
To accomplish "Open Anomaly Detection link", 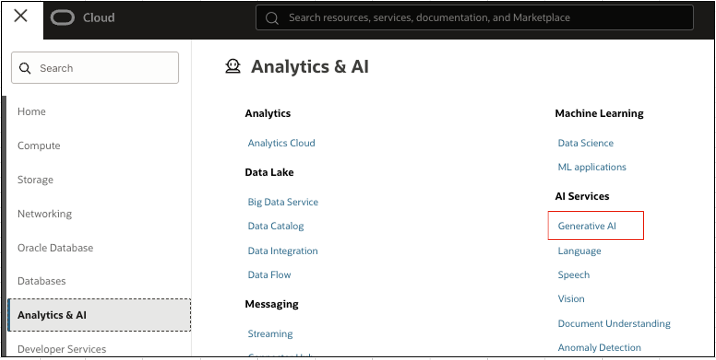I will 599,347.
